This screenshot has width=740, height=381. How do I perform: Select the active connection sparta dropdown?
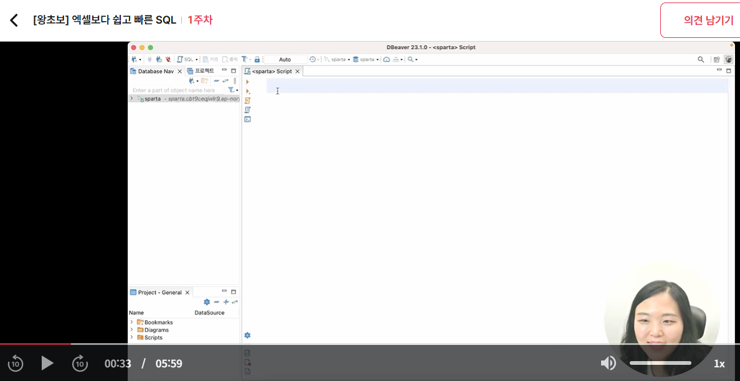336,60
